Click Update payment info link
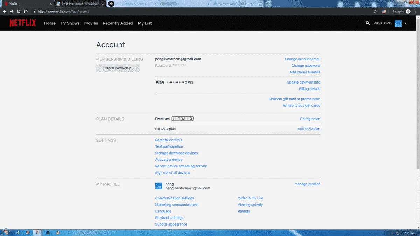This screenshot has height=236, width=420. pos(303,82)
